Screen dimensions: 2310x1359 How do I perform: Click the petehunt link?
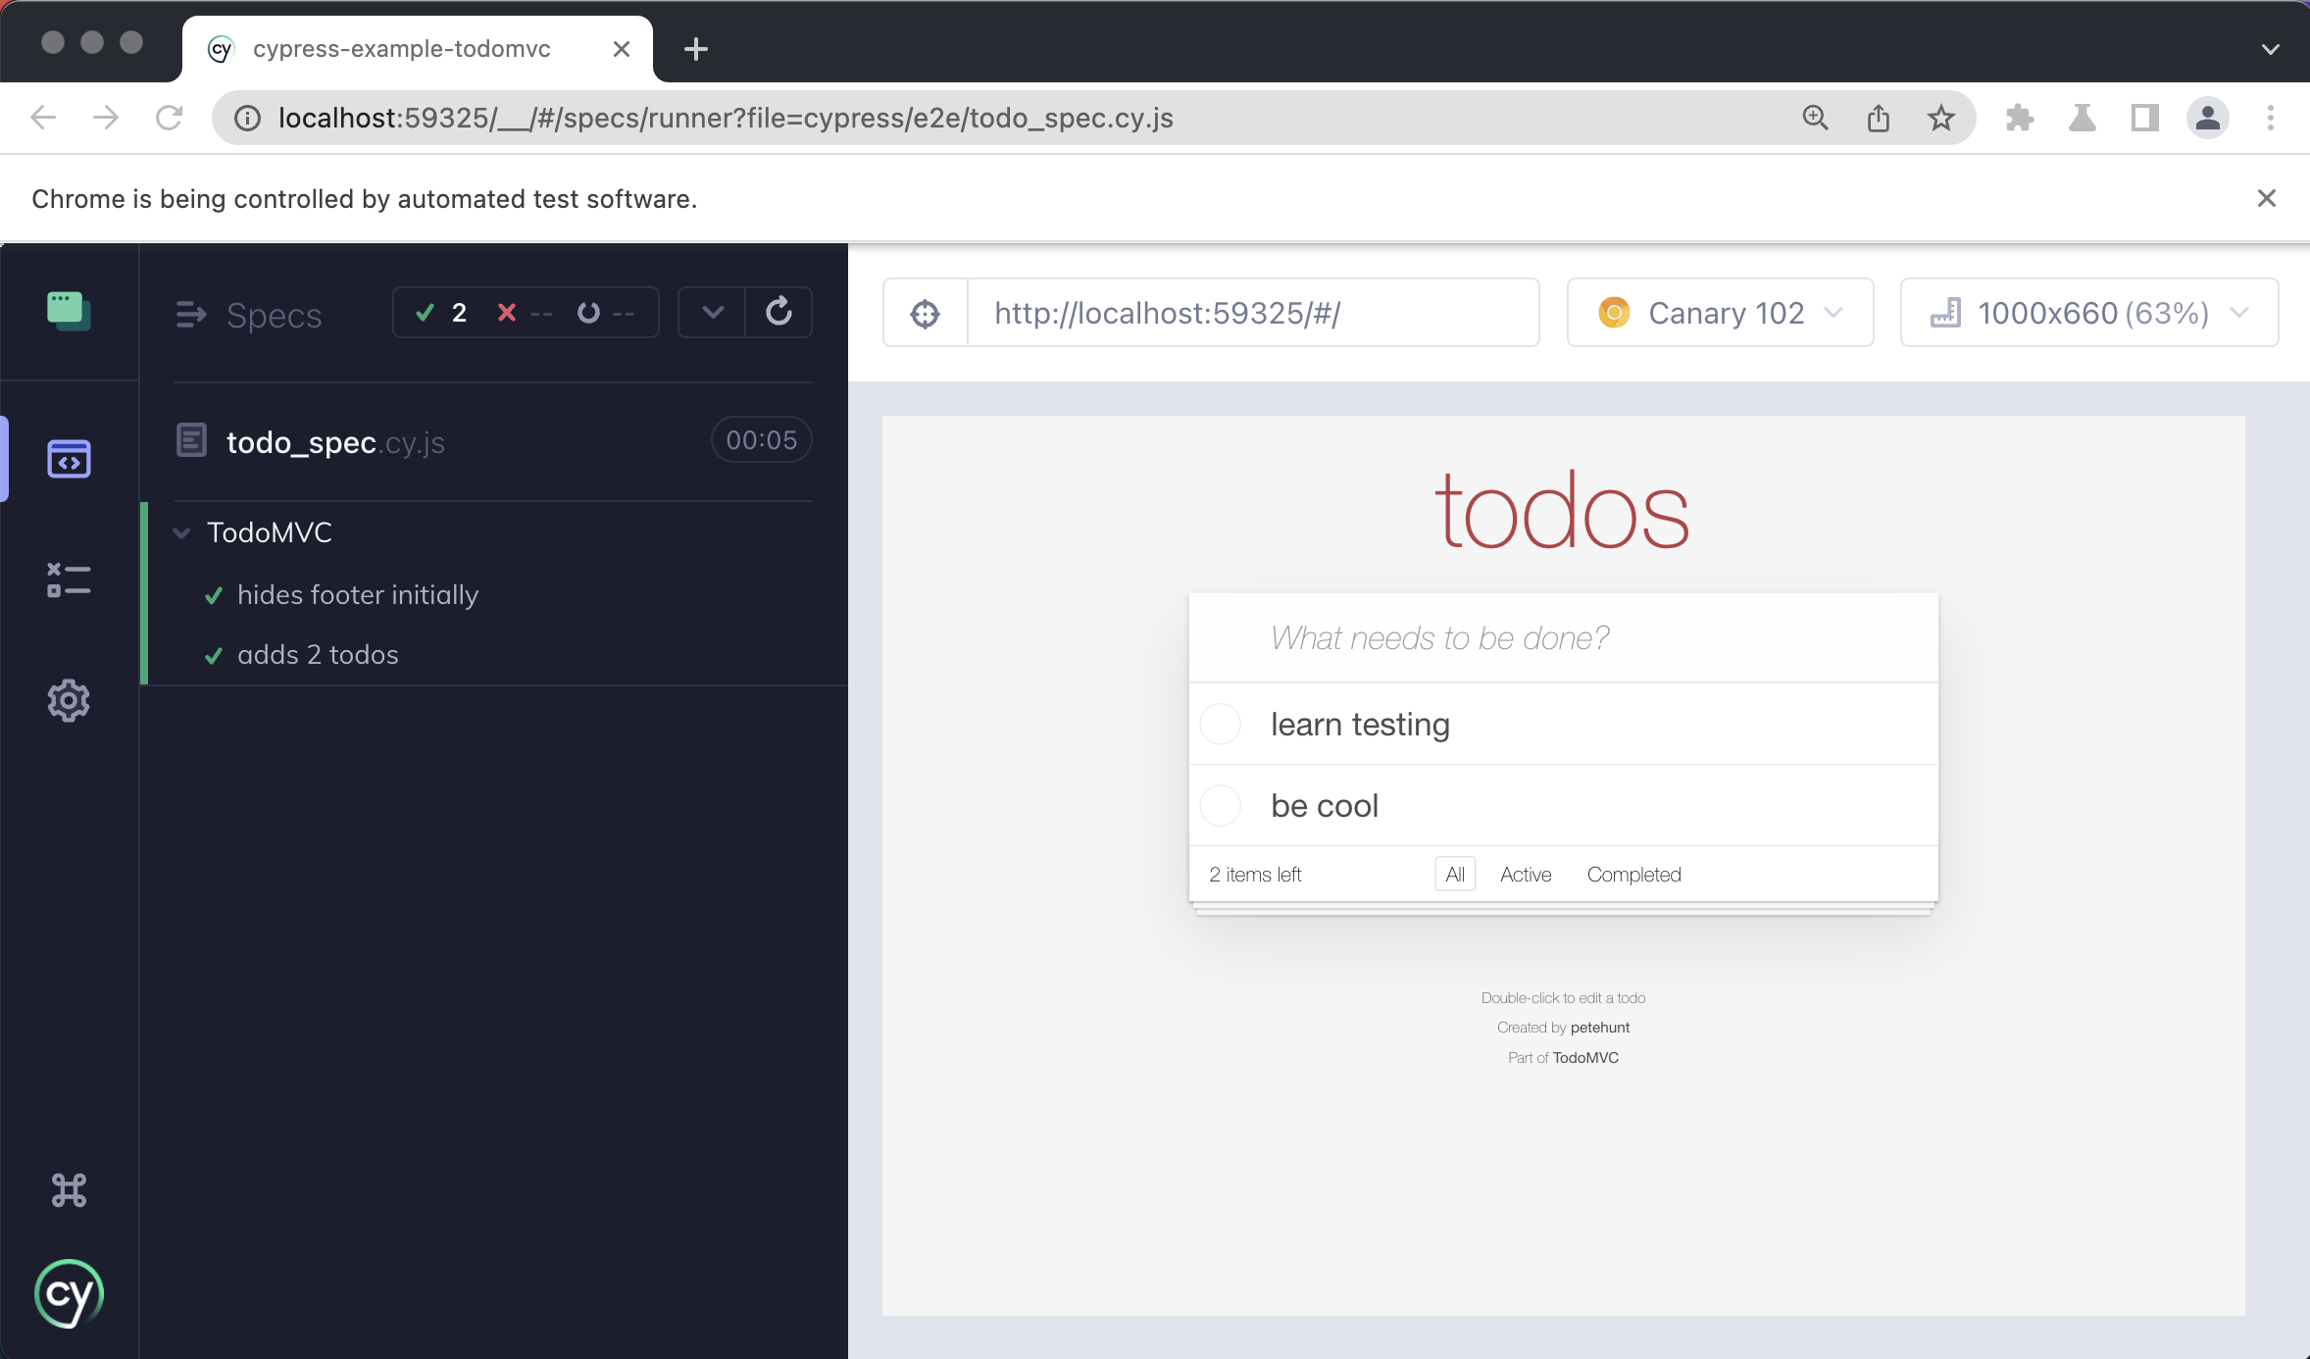coord(1598,1027)
